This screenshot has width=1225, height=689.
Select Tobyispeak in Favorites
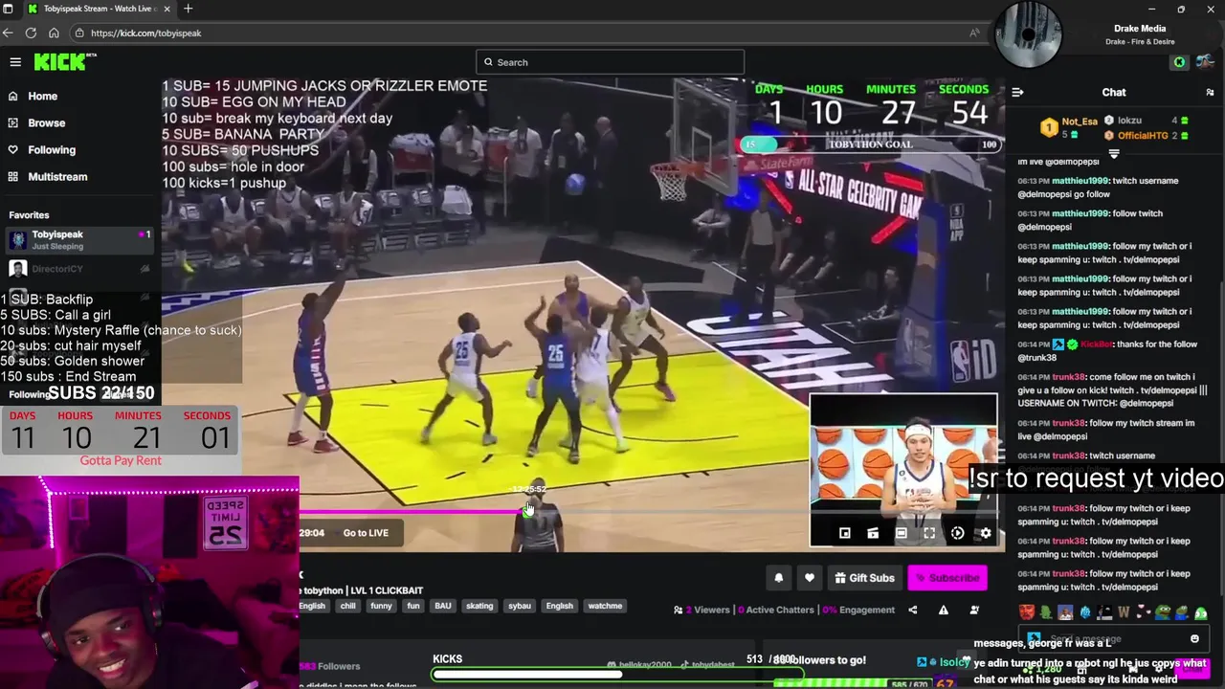tap(78, 239)
